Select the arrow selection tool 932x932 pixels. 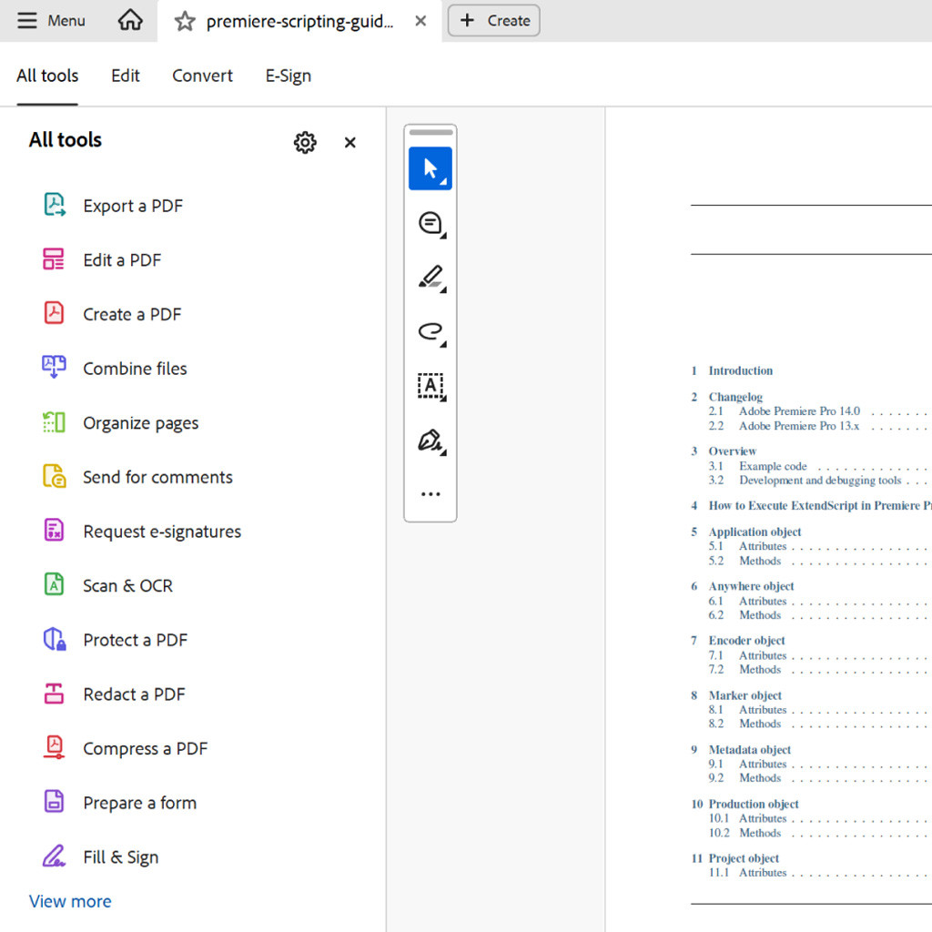tap(430, 168)
